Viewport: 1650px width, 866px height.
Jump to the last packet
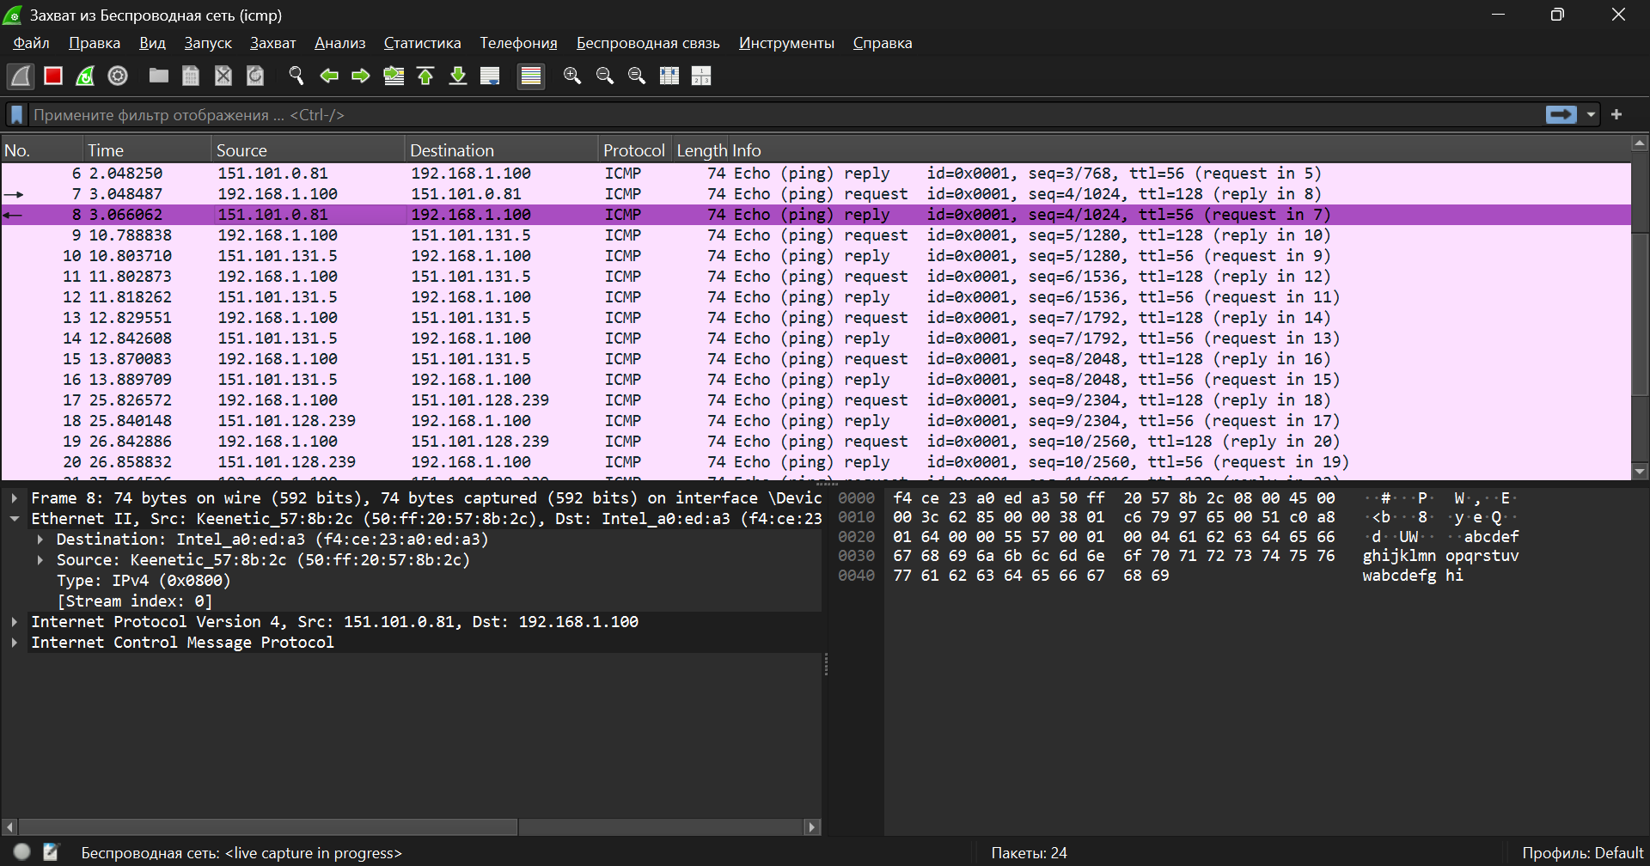458,76
